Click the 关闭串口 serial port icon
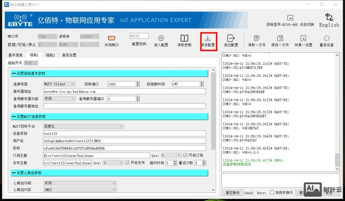 pos(112,39)
